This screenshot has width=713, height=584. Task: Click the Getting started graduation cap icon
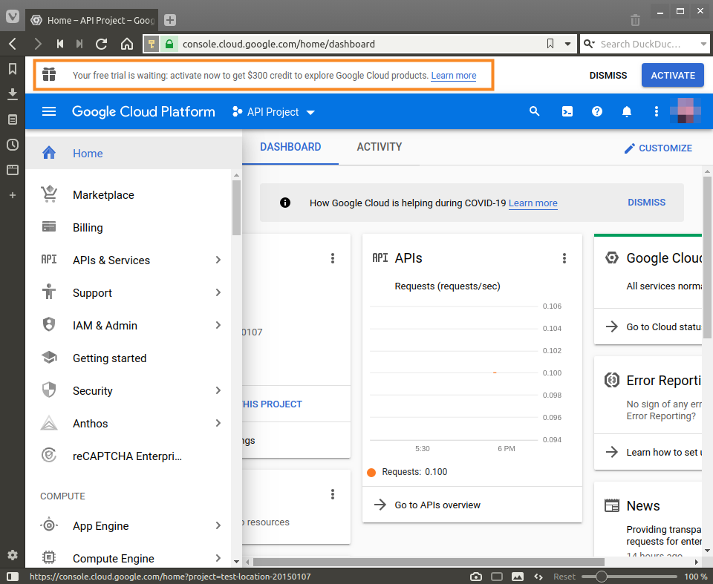click(x=49, y=358)
